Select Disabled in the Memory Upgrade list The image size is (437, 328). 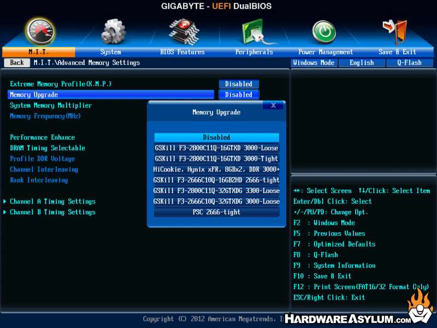coord(216,137)
